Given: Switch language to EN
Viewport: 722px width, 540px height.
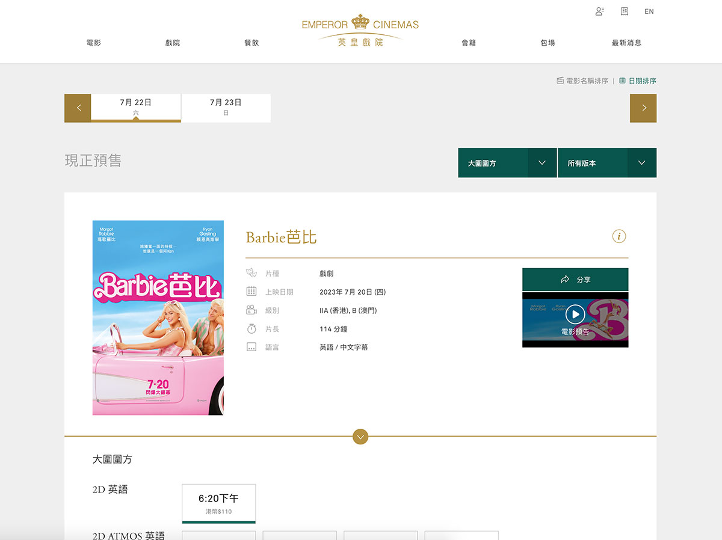Looking at the screenshot, I should [649, 11].
